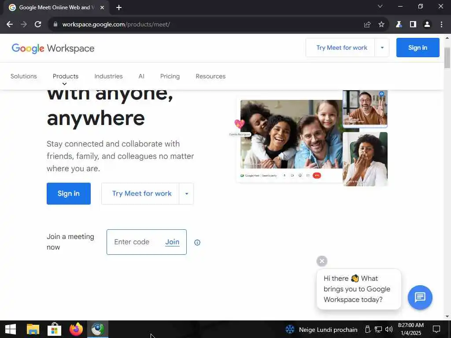This screenshot has width=451, height=338.
Task: Show info icon next to Join field
Action: pos(197,242)
